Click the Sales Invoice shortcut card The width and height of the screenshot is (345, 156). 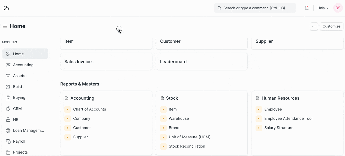coord(106,62)
